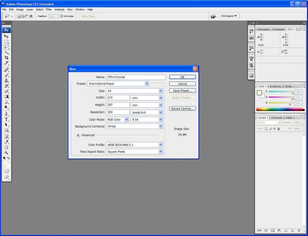The height and width of the screenshot is (236, 308).
Task: Select the Eraser tool
Action: coord(6,91)
